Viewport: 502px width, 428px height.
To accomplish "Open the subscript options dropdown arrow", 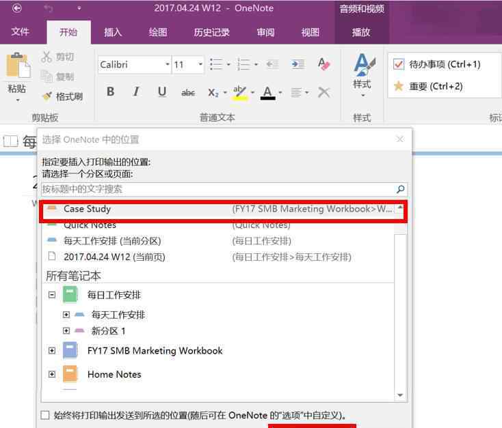I will [x=225, y=92].
